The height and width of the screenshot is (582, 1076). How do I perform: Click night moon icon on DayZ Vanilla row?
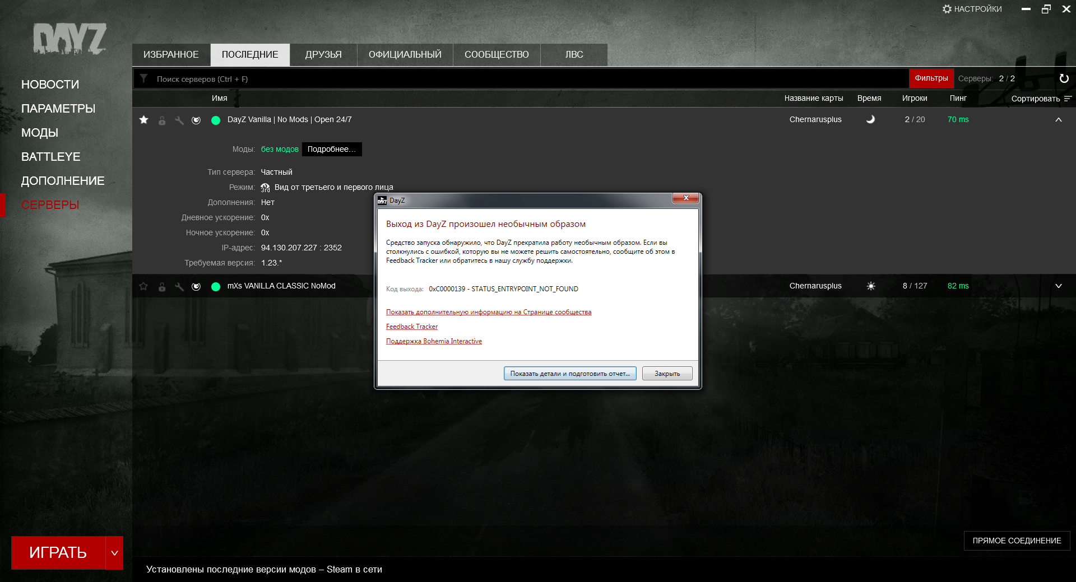click(870, 119)
